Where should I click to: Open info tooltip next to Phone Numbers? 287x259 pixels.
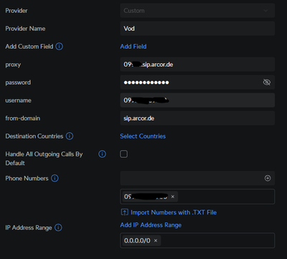(x=55, y=178)
